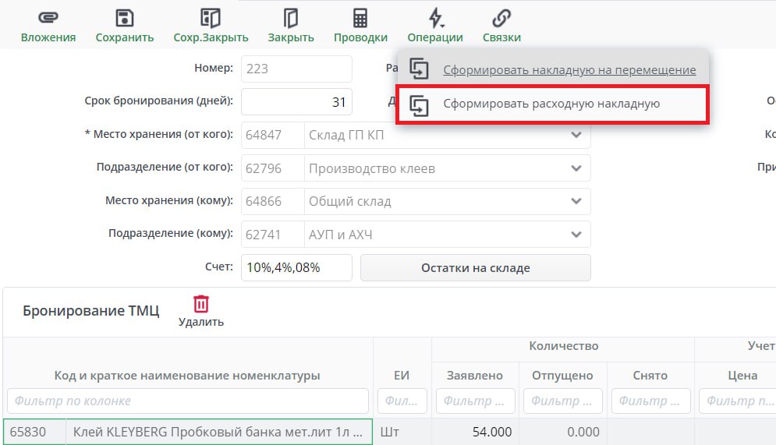Image resolution: width=776 pixels, height=445 pixels.
Task: Select Сформировать накладную на перемещение menu item
Action: coord(569,70)
